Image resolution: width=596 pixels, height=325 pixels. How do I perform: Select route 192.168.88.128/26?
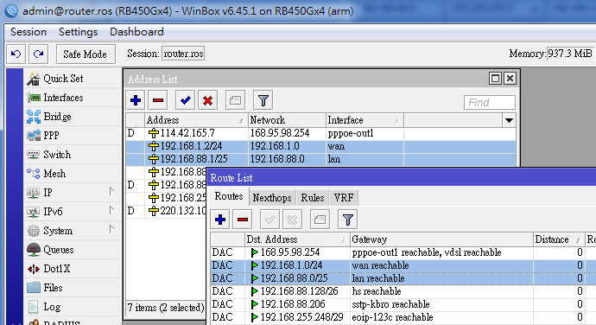[x=403, y=291]
